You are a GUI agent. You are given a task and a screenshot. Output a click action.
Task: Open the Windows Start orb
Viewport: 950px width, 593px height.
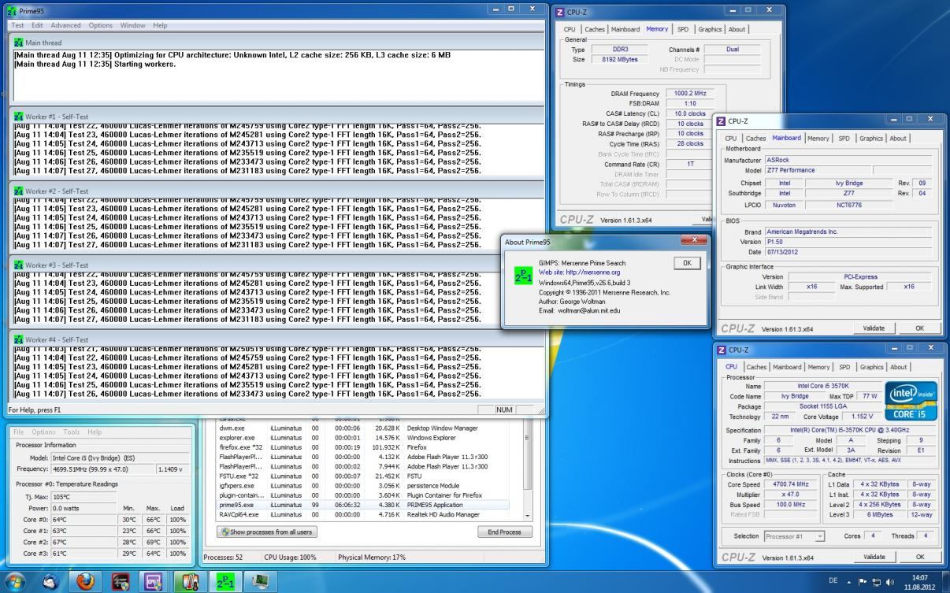pos(17,580)
